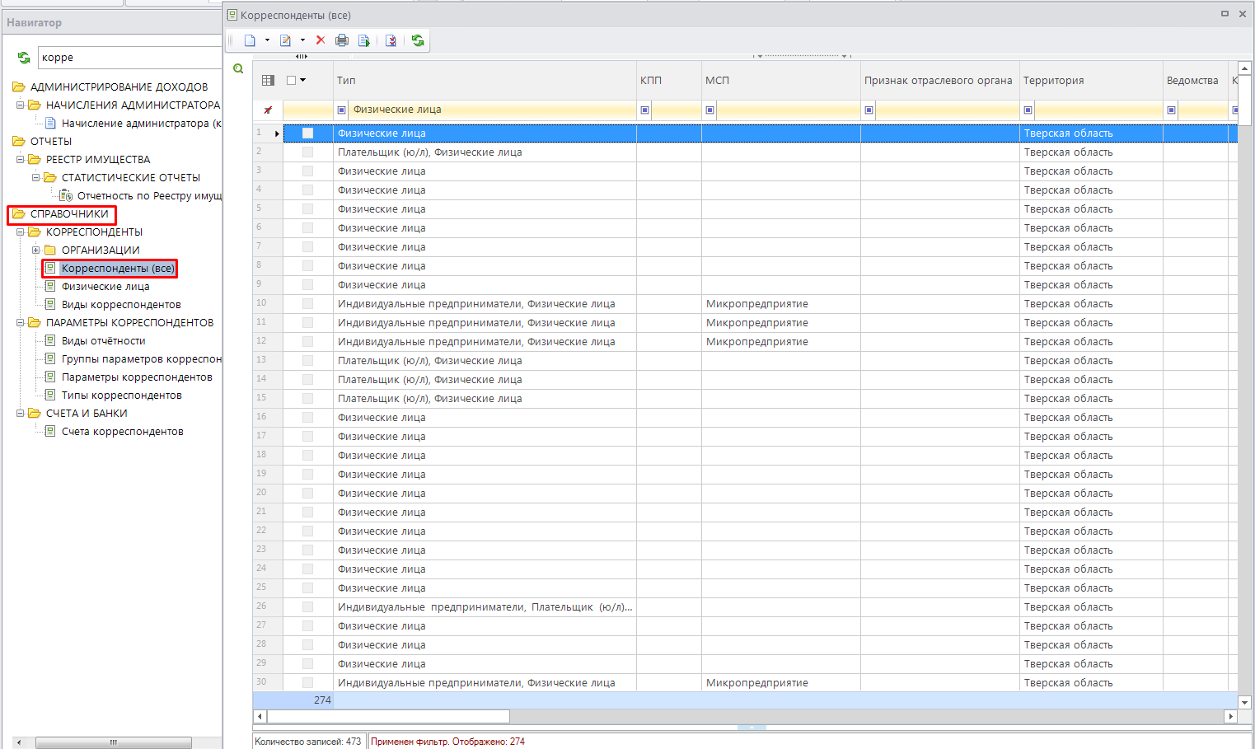Sort by Признак отраслевого органа column header

click(x=940, y=81)
